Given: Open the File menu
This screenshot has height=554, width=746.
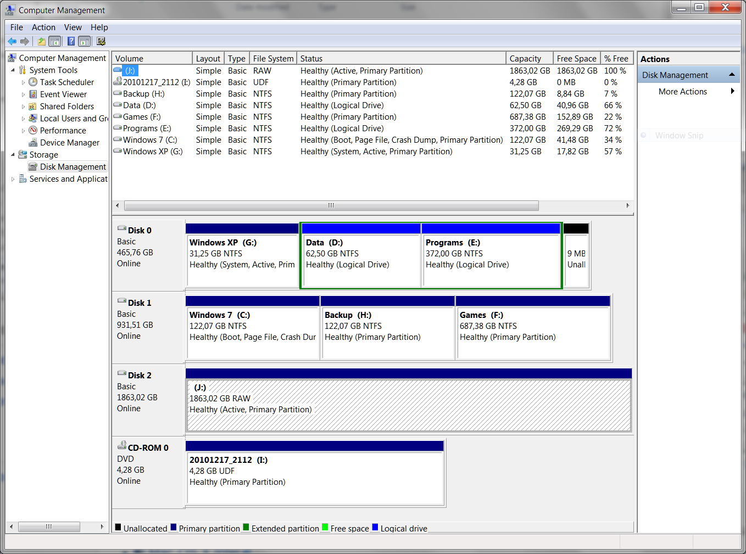Looking at the screenshot, I should click(x=16, y=27).
